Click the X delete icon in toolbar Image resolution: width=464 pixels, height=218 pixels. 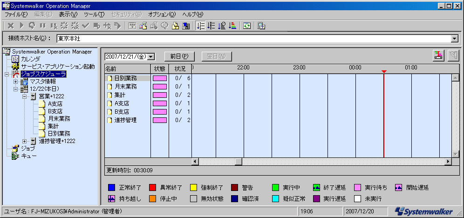click(11, 26)
